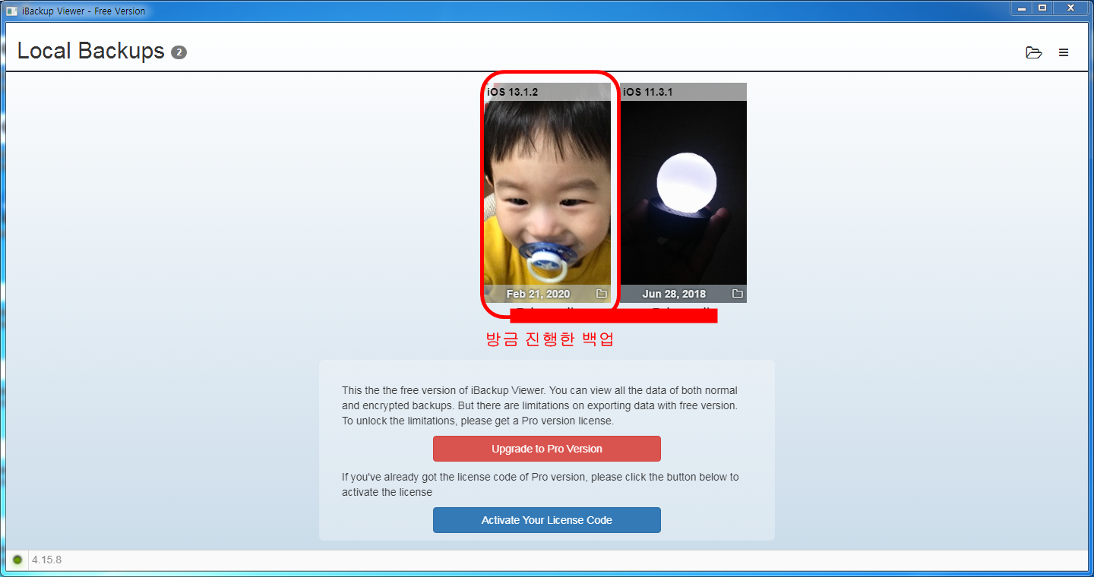Open the iOS 11.3.1 backup thumbnail

click(684, 193)
